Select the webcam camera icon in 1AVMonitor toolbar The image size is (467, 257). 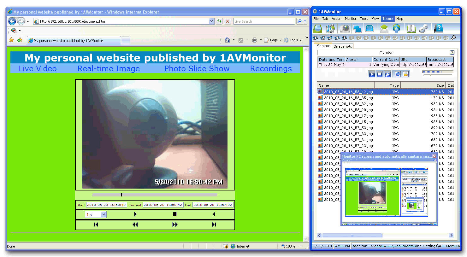[x=345, y=29]
